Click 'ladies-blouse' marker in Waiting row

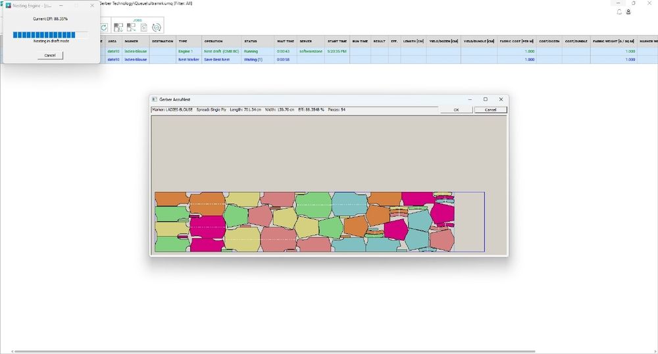click(135, 60)
